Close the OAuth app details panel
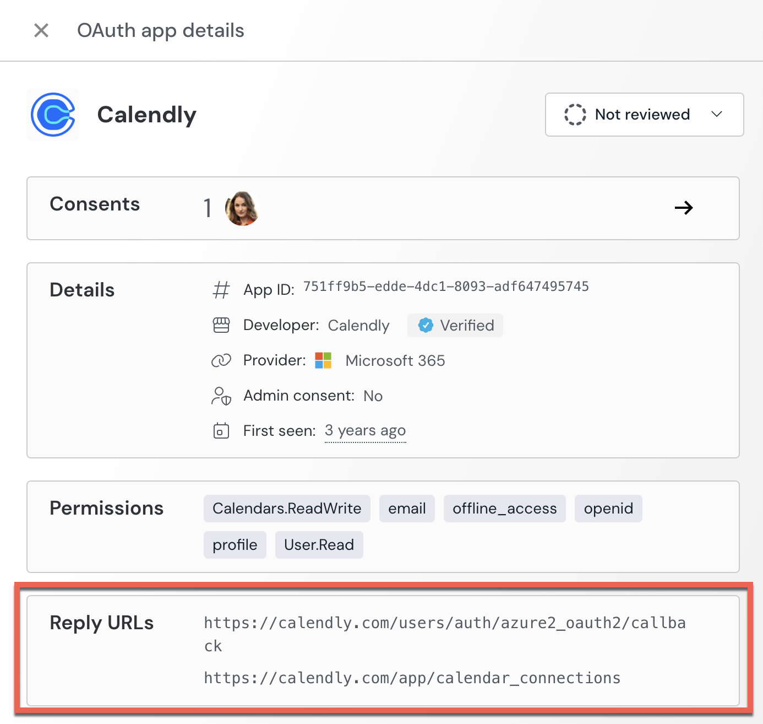Image resolution: width=763 pixels, height=724 pixels. (x=41, y=30)
